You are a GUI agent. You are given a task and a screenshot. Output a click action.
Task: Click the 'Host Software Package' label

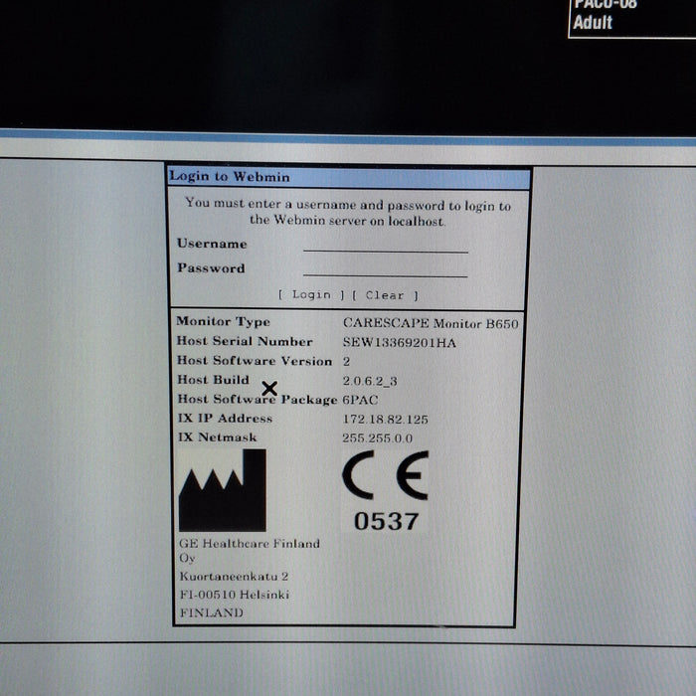coord(258,399)
